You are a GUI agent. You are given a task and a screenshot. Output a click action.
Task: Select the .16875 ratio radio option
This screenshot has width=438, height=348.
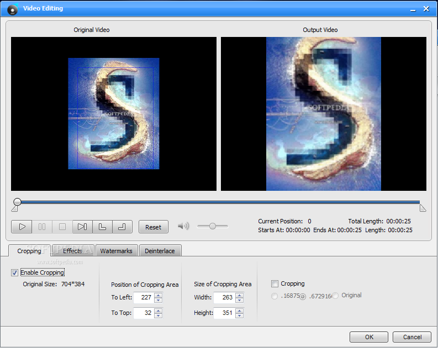pos(275,296)
